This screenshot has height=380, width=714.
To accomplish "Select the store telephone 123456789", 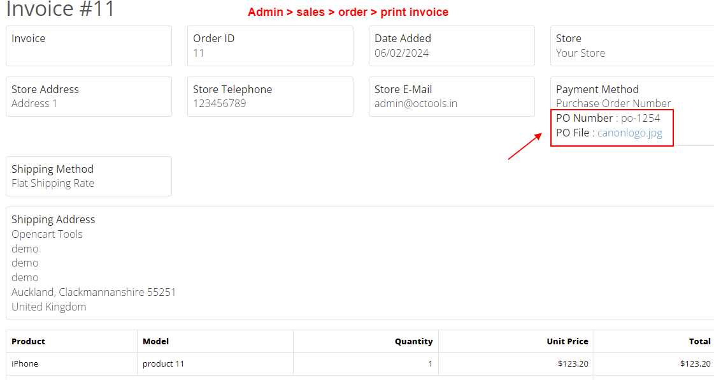I will click(x=220, y=104).
